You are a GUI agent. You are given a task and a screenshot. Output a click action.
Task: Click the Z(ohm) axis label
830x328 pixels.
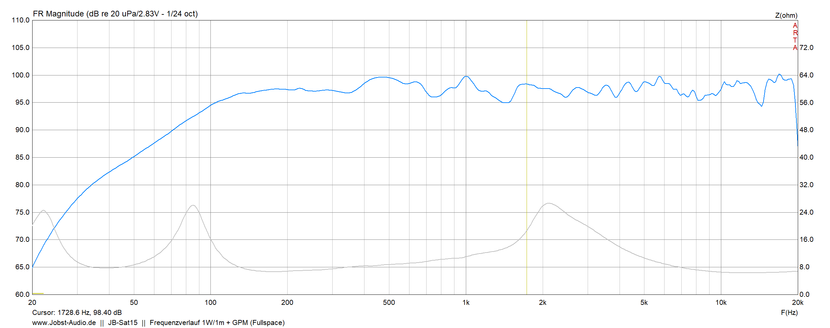coord(786,15)
